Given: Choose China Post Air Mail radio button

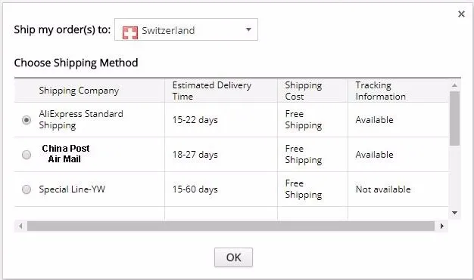Looking at the screenshot, I should [x=27, y=155].
